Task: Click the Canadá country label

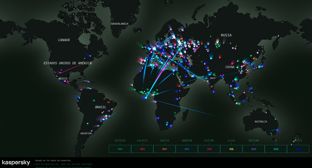Action: (x=64, y=40)
